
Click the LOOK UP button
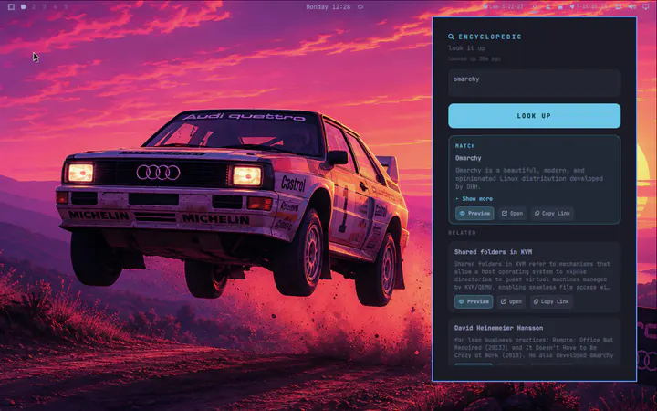click(x=534, y=116)
